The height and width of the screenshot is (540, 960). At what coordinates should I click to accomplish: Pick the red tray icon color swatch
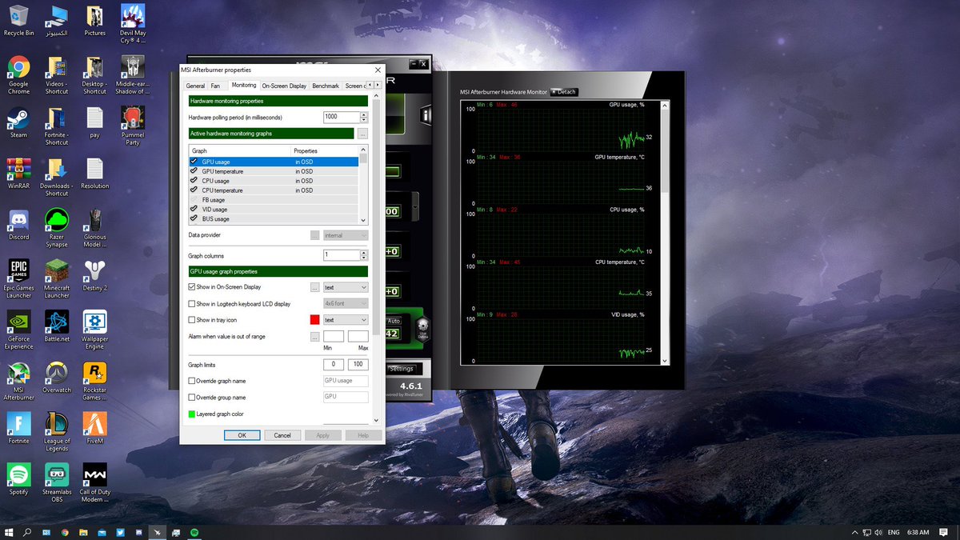click(x=315, y=320)
